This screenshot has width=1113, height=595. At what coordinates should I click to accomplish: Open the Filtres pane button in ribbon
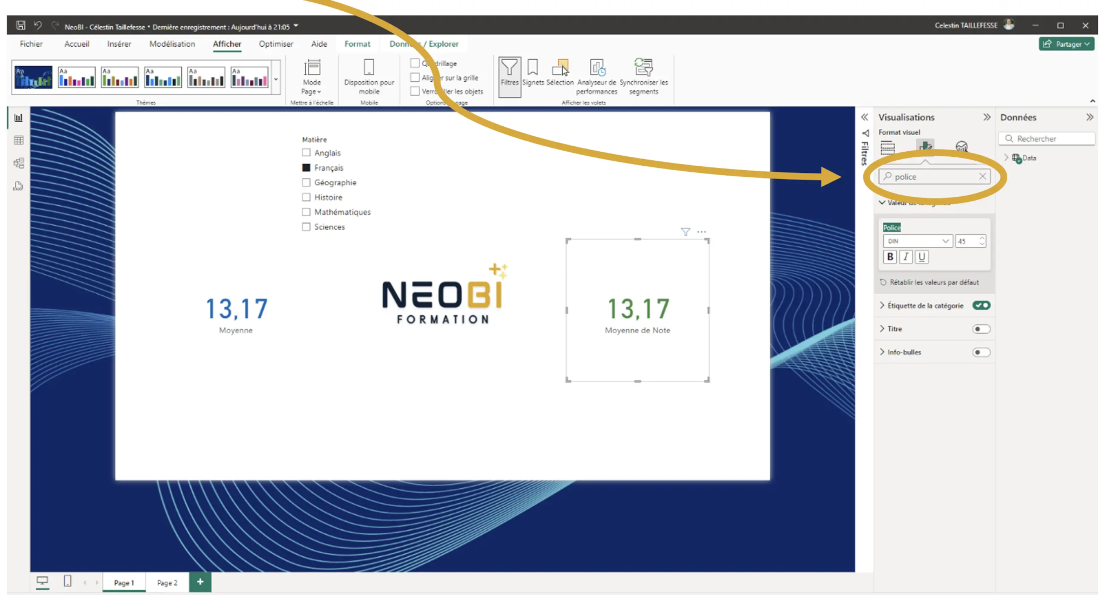pyautogui.click(x=509, y=77)
